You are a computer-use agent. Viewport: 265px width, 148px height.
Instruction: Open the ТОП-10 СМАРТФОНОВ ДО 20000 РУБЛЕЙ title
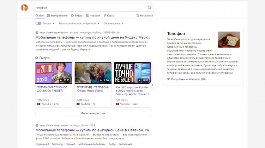tap(52, 89)
